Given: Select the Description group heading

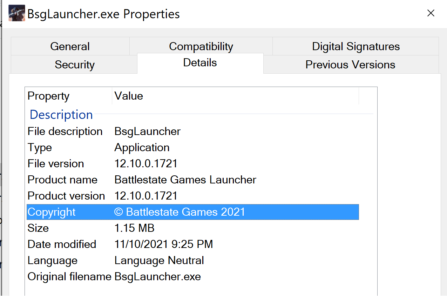Looking at the screenshot, I should point(61,114).
